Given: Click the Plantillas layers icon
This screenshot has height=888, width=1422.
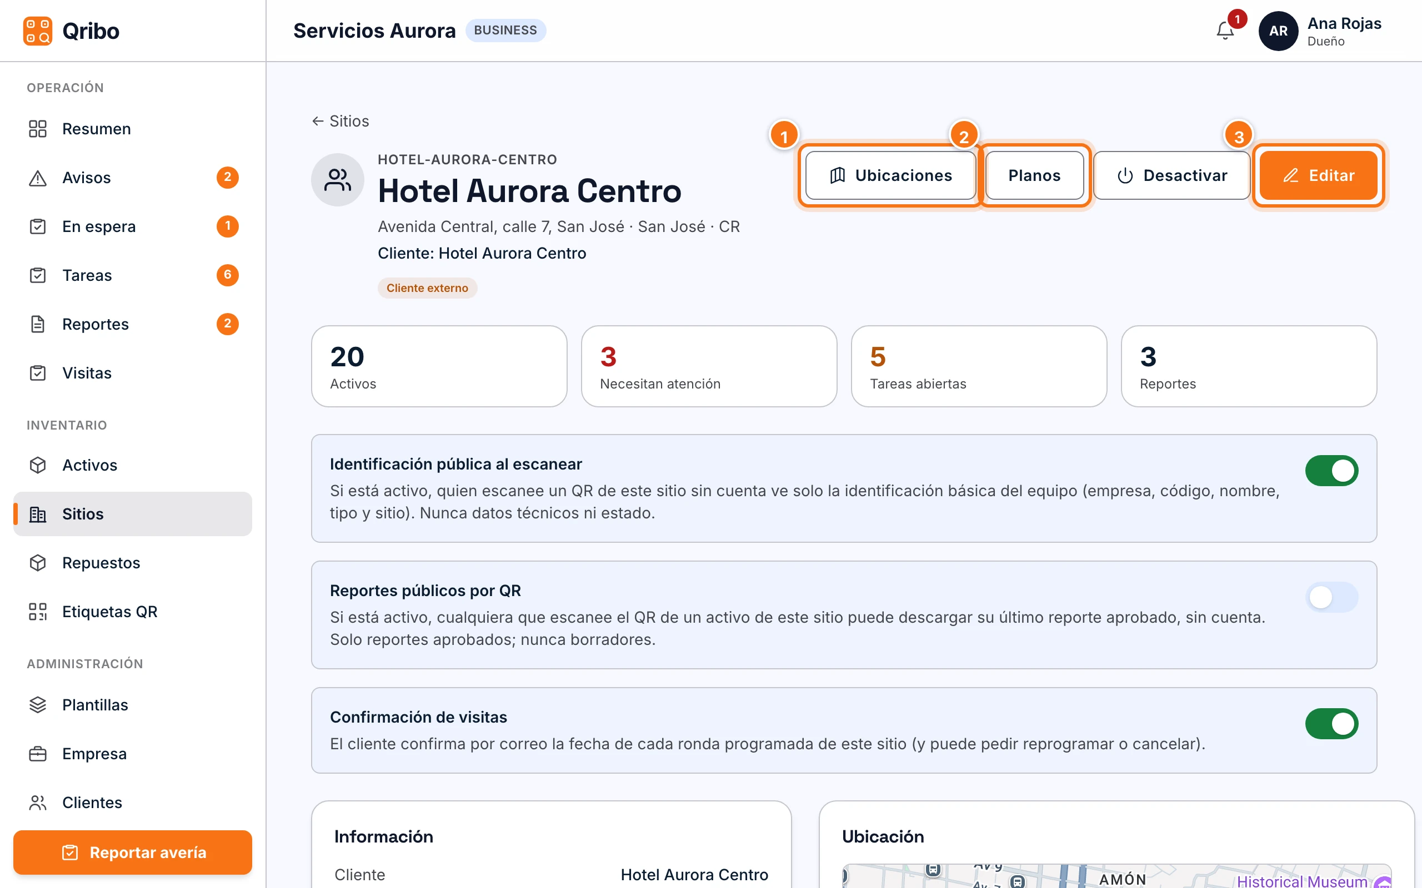Looking at the screenshot, I should (x=38, y=705).
